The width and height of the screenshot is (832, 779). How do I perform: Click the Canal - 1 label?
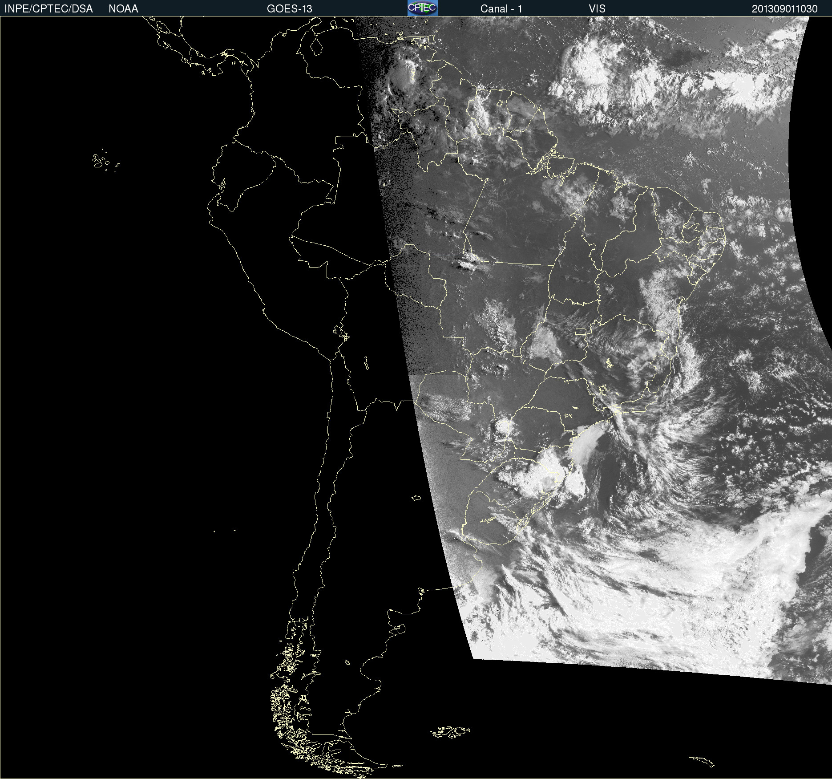click(501, 8)
